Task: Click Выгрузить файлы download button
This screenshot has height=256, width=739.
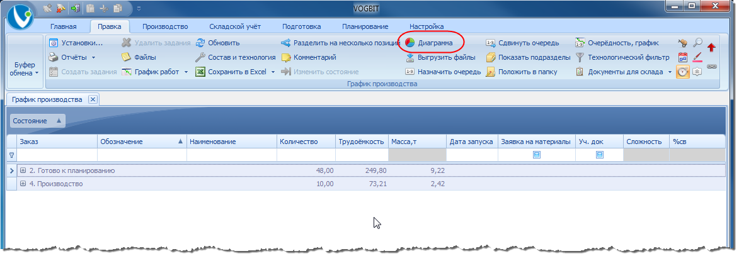Action: click(x=440, y=57)
